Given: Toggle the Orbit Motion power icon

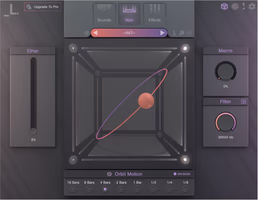Looking at the screenshot, I should point(109,174).
